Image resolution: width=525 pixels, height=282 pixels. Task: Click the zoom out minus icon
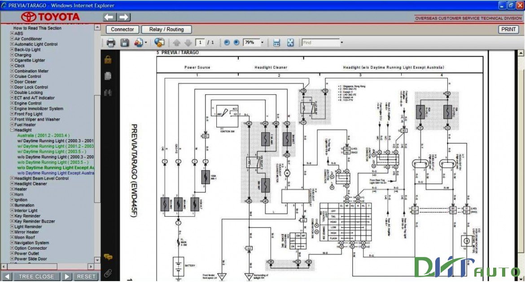coord(227,43)
